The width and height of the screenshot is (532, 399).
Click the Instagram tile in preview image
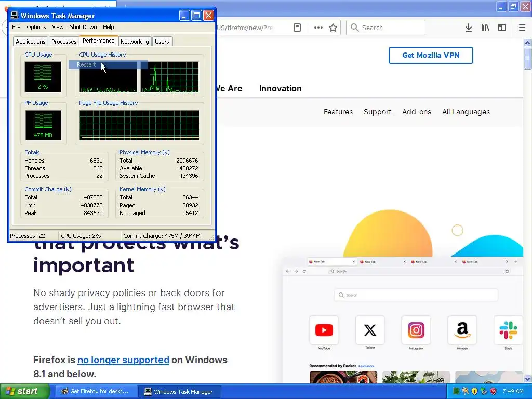click(x=416, y=330)
